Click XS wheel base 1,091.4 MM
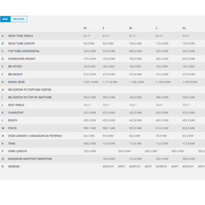This screenshot has height=205, width=205. click(91, 82)
